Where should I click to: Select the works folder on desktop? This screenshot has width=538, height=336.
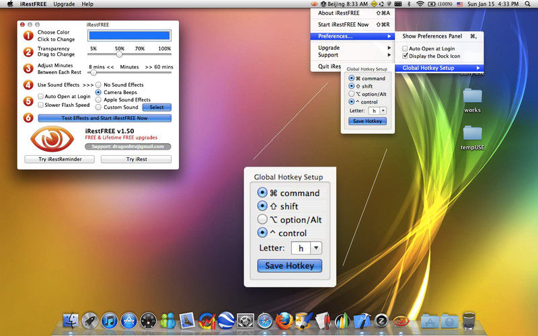pyautogui.click(x=473, y=100)
